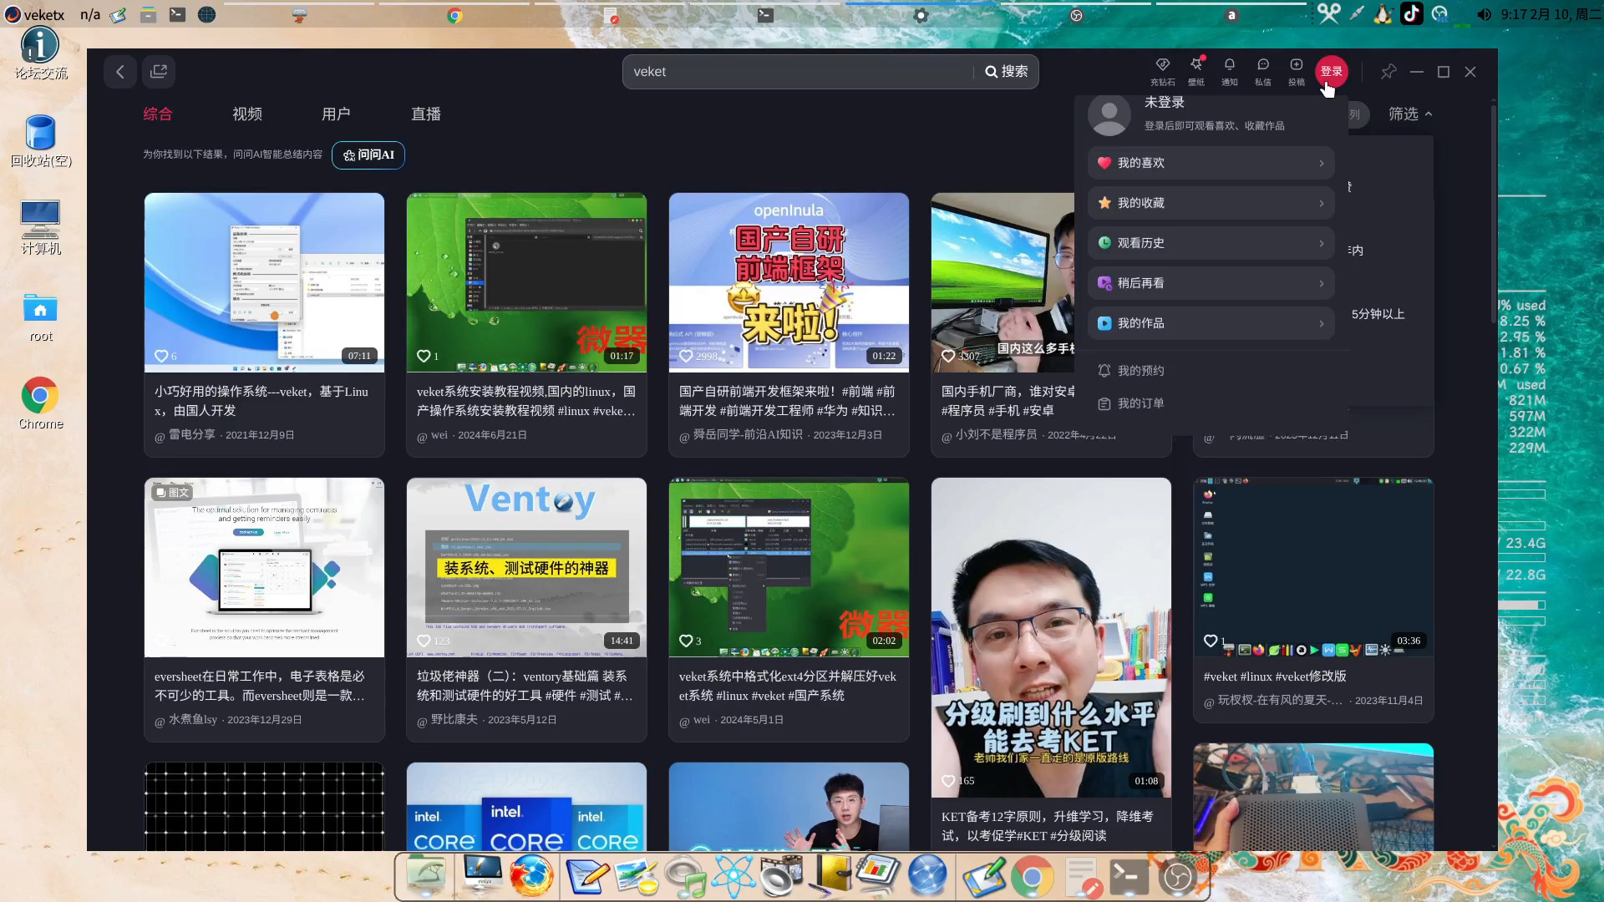Open author link 舜岳同学-前沿AI知识
Screen dimensions: 1604x902
coord(748,434)
